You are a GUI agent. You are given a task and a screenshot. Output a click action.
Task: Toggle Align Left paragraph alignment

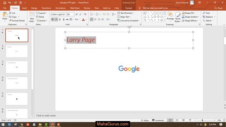tap(91, 19)
